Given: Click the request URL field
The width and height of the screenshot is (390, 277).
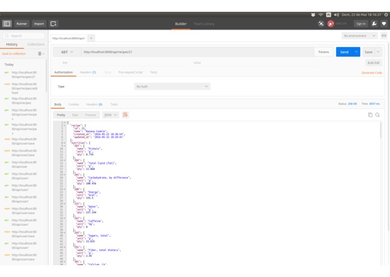Looking at the screenshot, I should (x=198, y=52).
